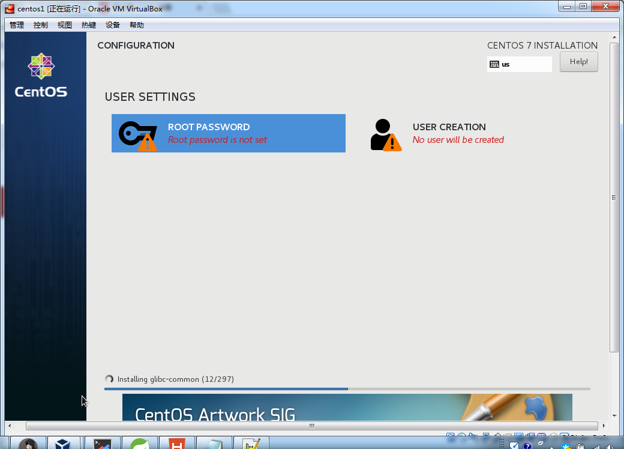Click the root password key icon
This screenshot has width=624, height=449.
tap(138, 136)
